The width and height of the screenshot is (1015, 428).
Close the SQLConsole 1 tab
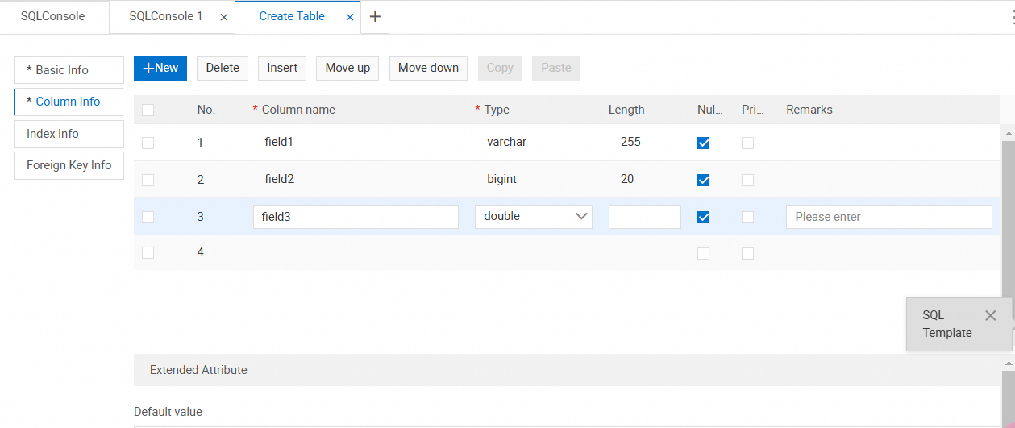pyautogui.click(x=224, y=17)
